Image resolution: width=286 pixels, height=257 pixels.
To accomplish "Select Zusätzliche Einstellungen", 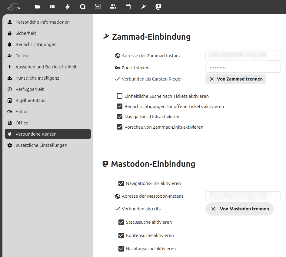I will tap(48, 145).
